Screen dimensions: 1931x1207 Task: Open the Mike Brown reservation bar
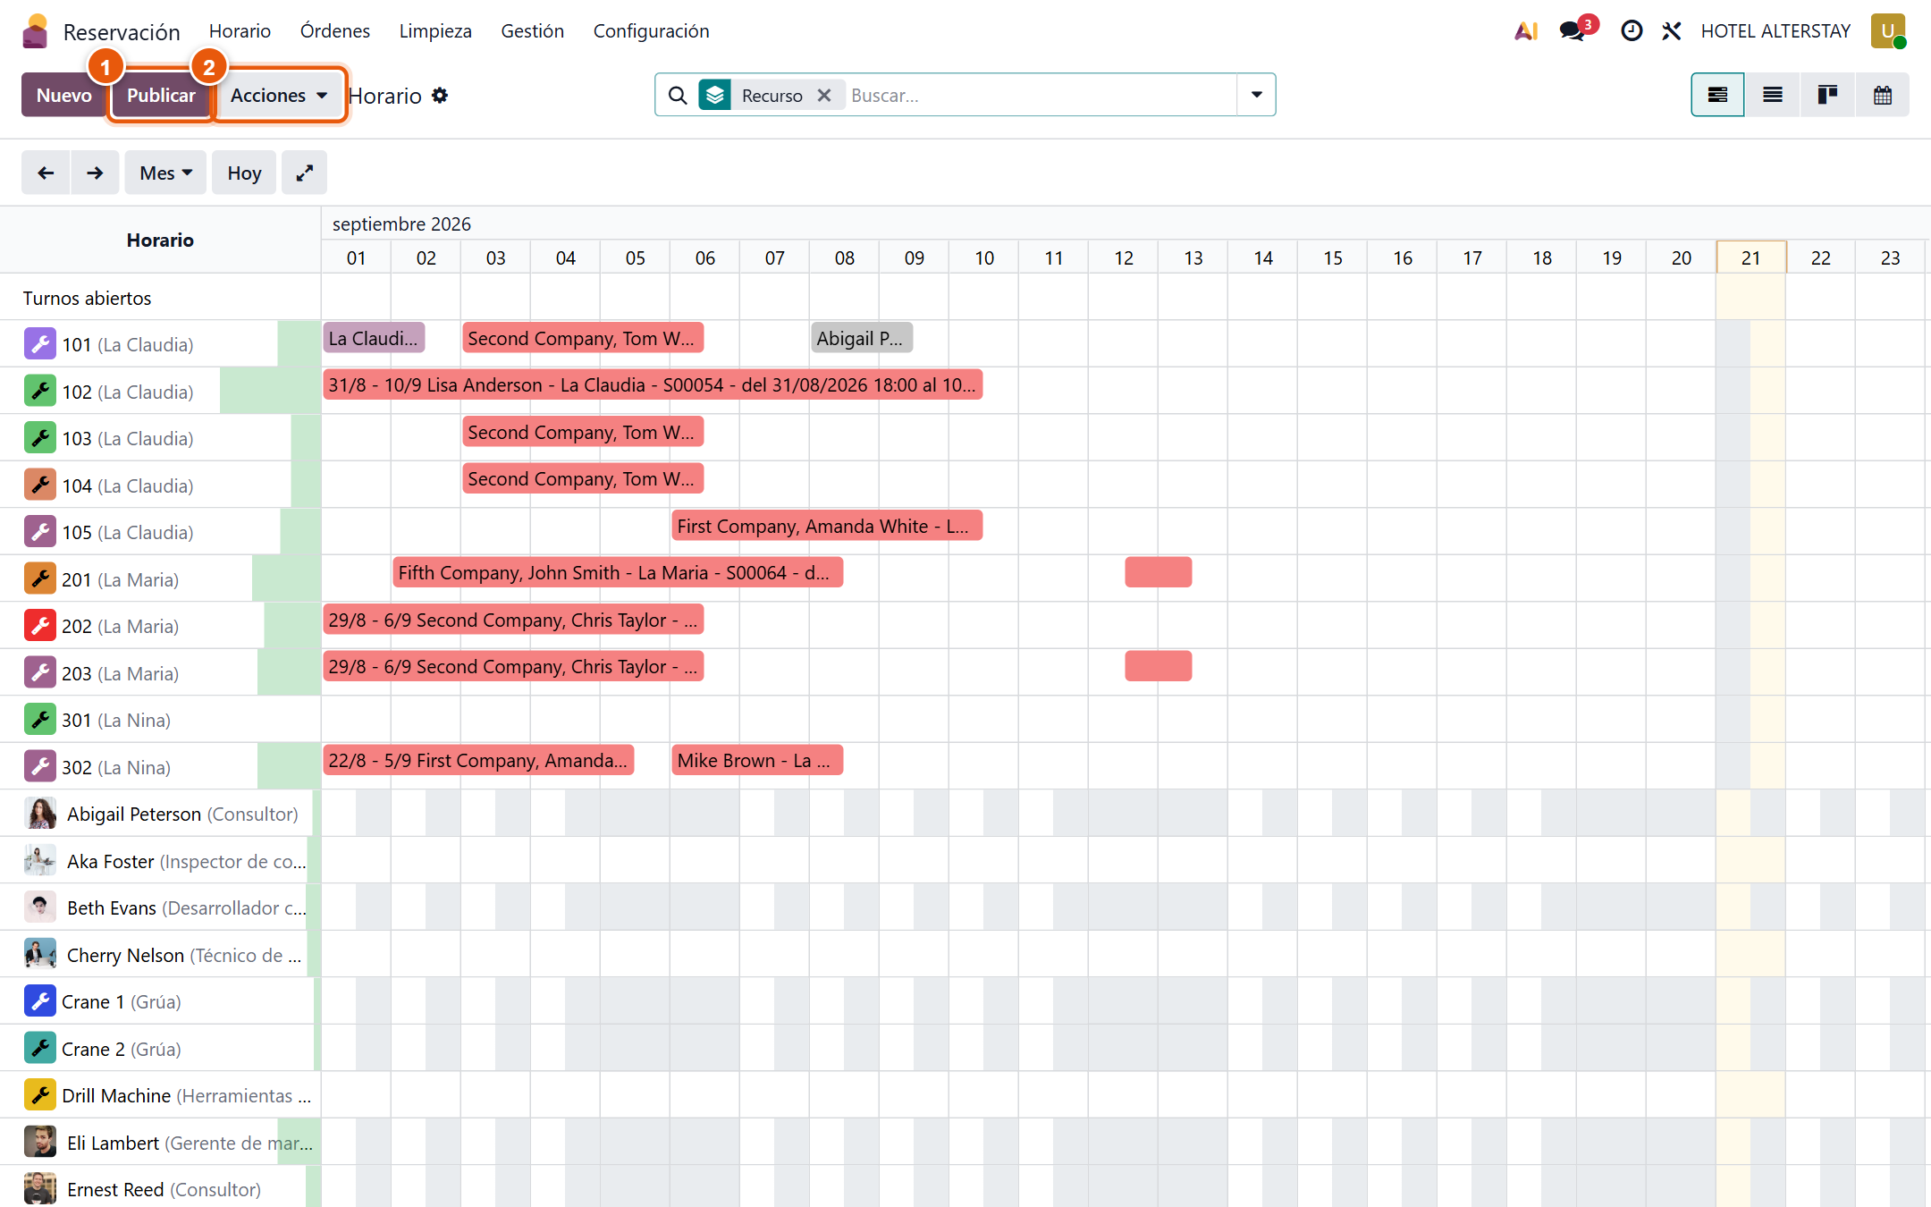(757, 760)
